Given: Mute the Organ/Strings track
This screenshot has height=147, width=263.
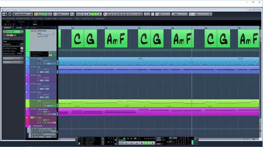Looking at the screenshot, I should tap(32, 109).
